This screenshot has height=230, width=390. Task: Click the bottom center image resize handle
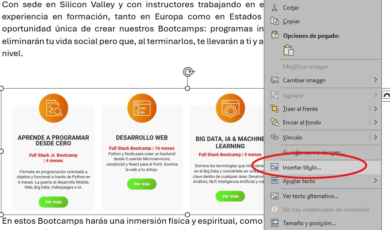click(188, 215)
